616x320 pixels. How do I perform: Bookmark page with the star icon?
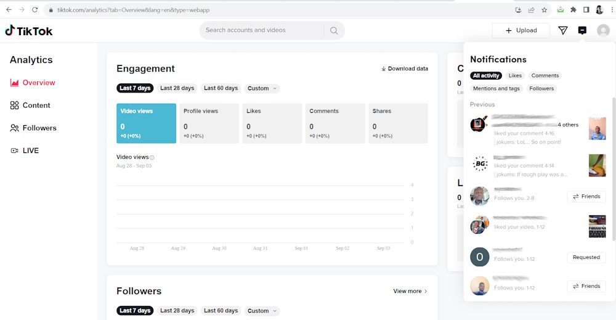545,10
